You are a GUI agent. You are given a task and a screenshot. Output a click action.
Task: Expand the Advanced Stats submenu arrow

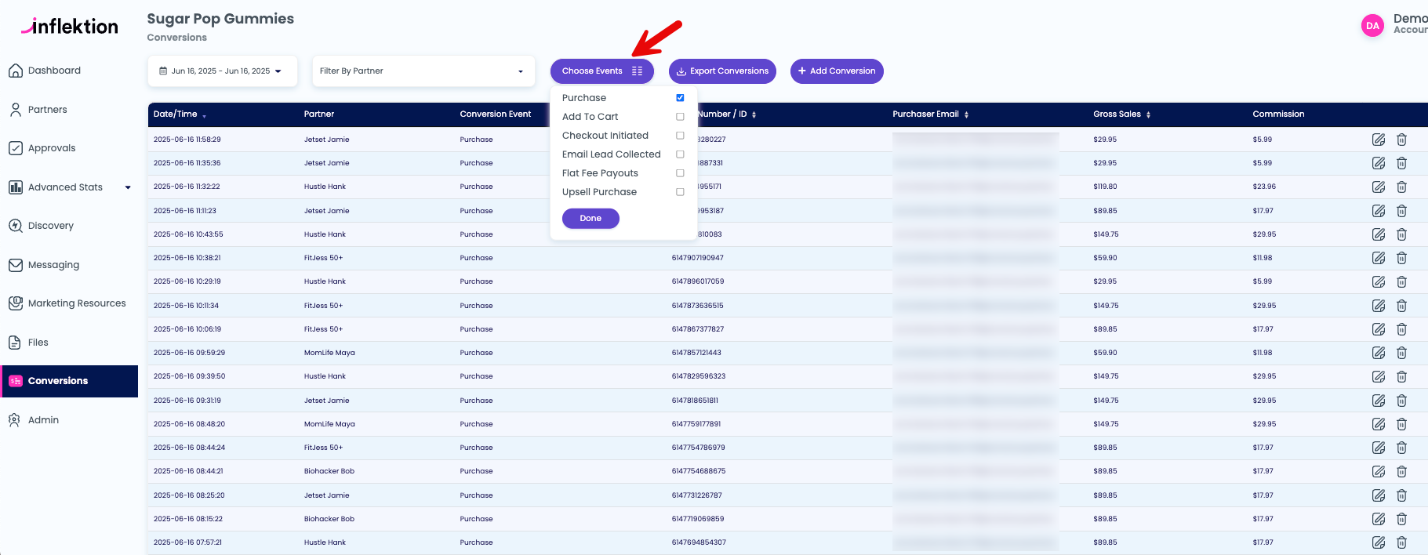128,187
